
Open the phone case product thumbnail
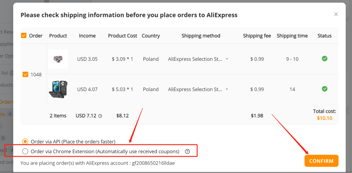tap(58, 89)
